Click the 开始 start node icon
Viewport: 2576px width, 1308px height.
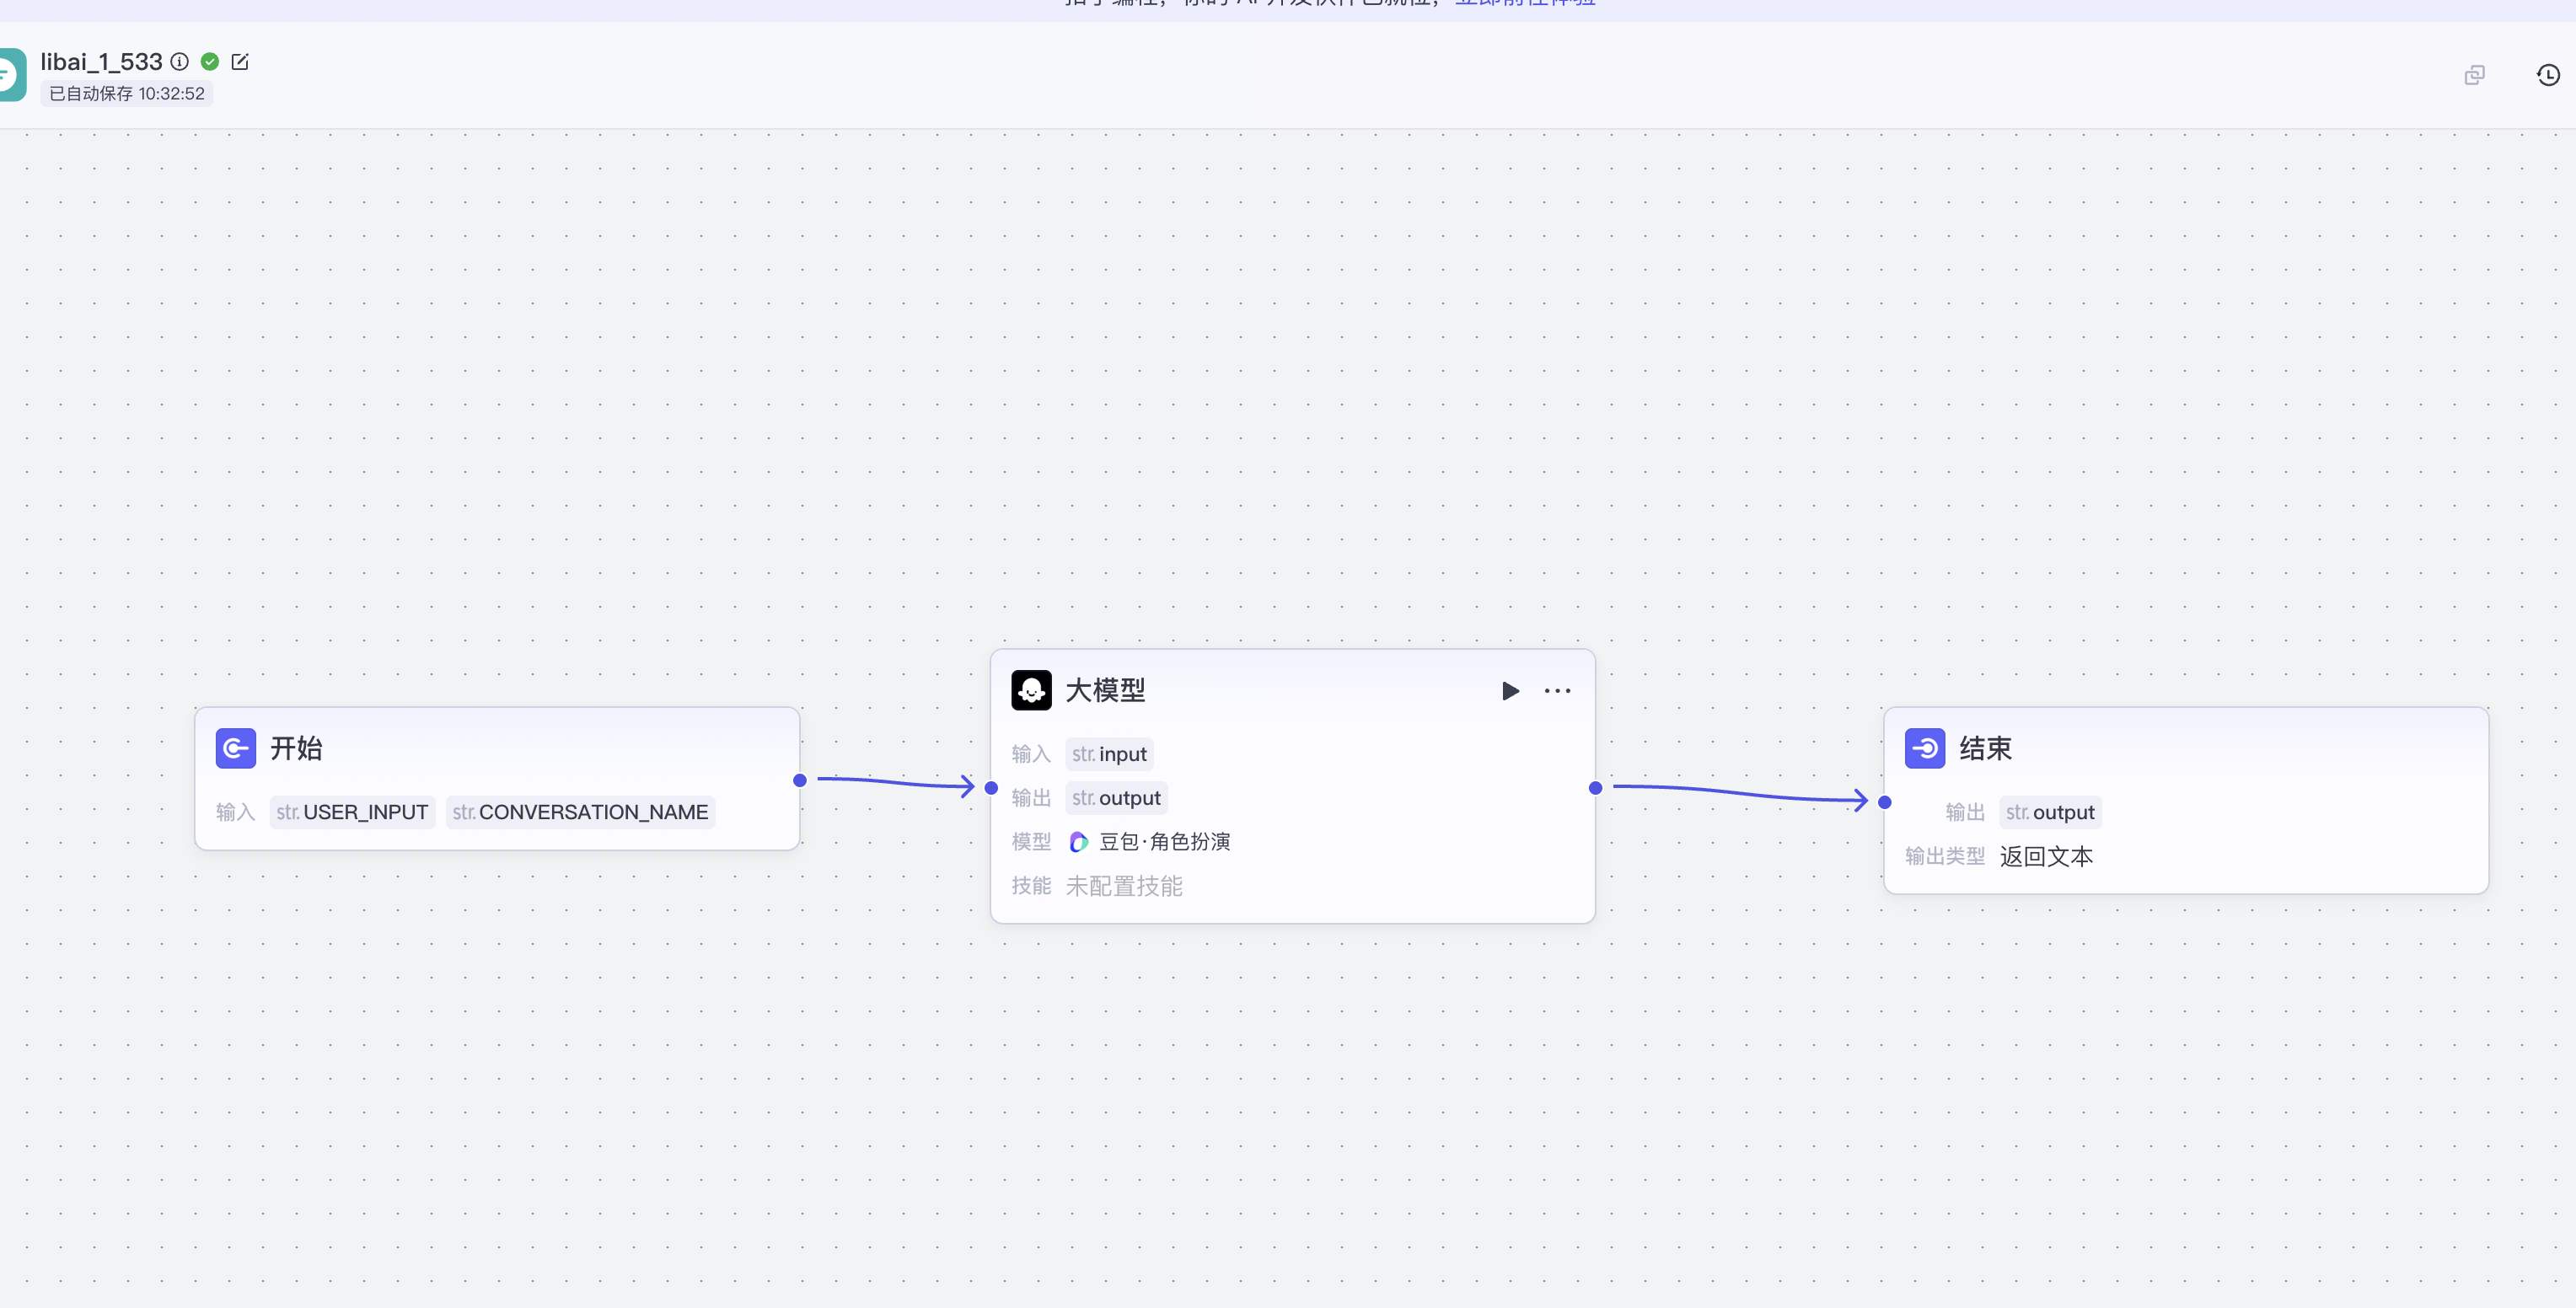pyautogui.click(x=236, y=748)
